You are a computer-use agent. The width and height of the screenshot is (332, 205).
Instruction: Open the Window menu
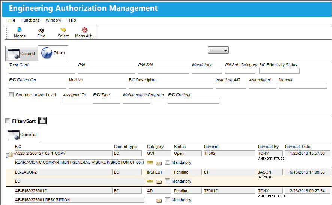click(53, 20)
